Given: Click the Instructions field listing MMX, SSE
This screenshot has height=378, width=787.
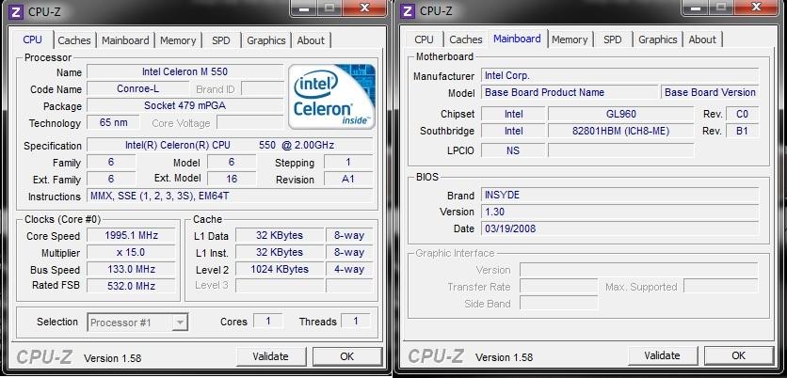Looking at the screenshot, I should (230, 196).
